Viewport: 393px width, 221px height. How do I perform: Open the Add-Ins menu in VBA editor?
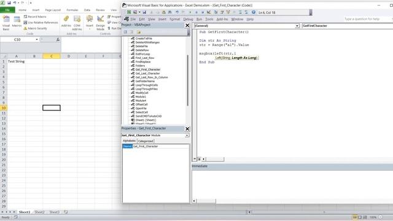pos(222,19)
